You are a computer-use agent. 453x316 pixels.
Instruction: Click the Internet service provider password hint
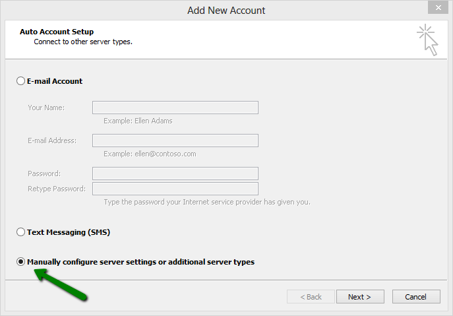pos(206,202)
